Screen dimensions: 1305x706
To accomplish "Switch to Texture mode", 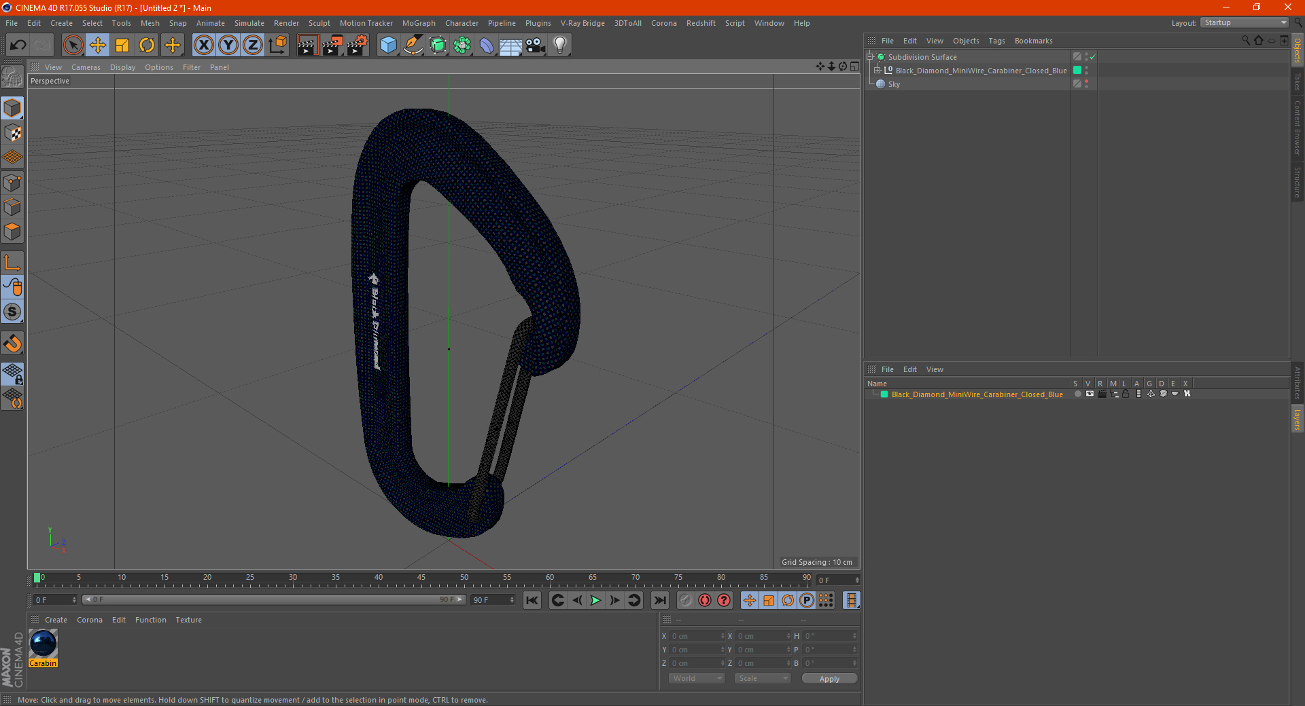I will (12, 132).
